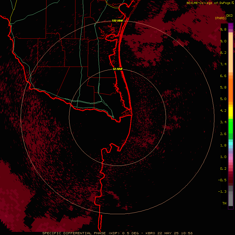Screen dimensions: 235x235
Task: Click the 5.8 legend value
Action: (223, 87)
